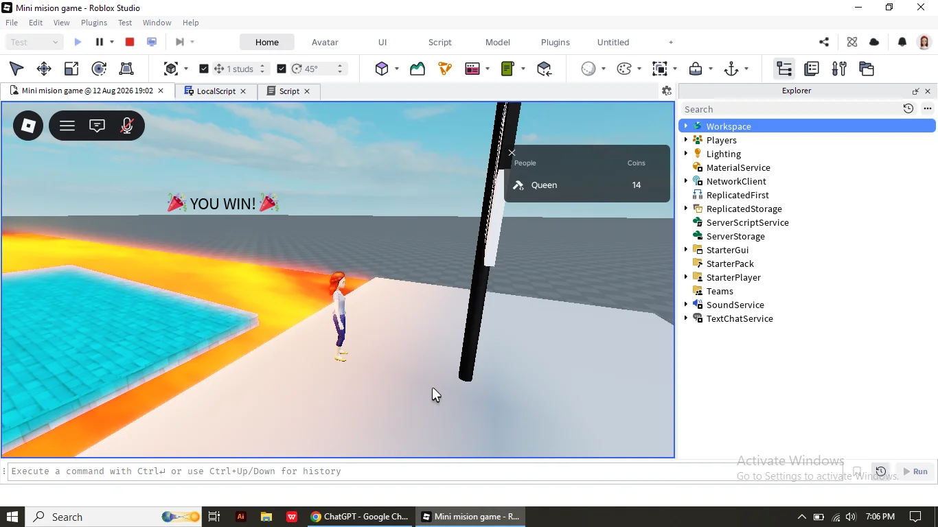
Task: Open the Part type dropdown arrow
Action: (397, 69)
